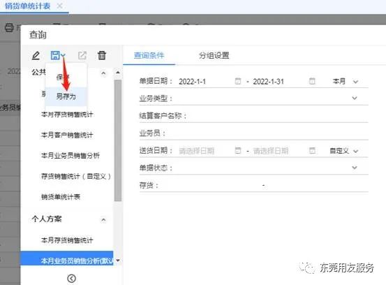Open calendar for 单据日期 end date
This screenshot has width=386, height=285.
coord(312,81)
